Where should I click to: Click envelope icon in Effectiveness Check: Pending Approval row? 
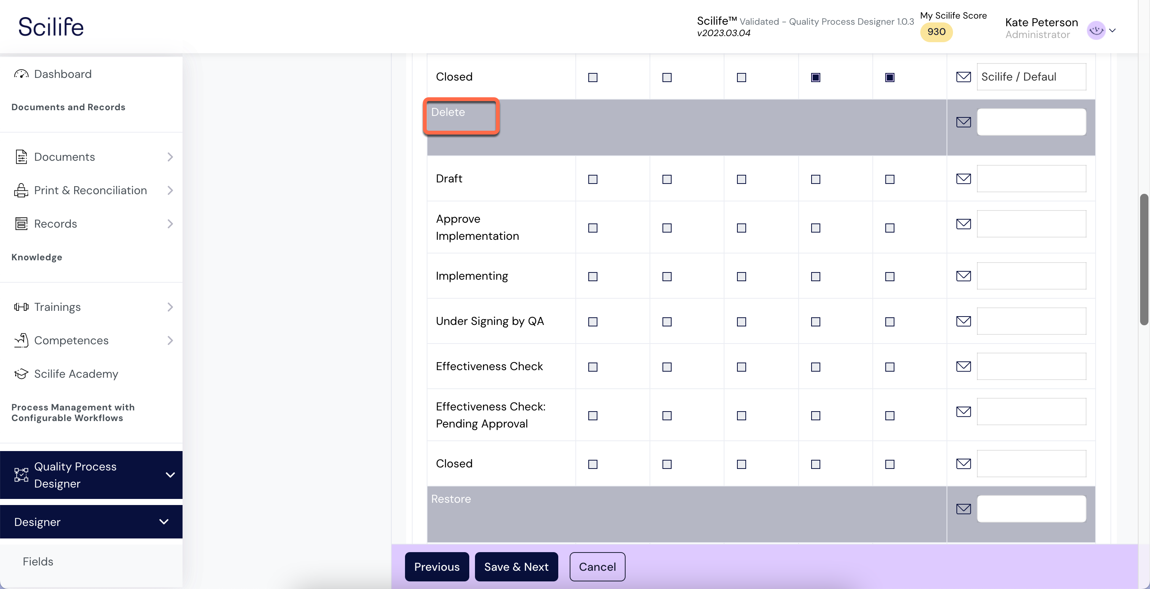pos(963,412)
